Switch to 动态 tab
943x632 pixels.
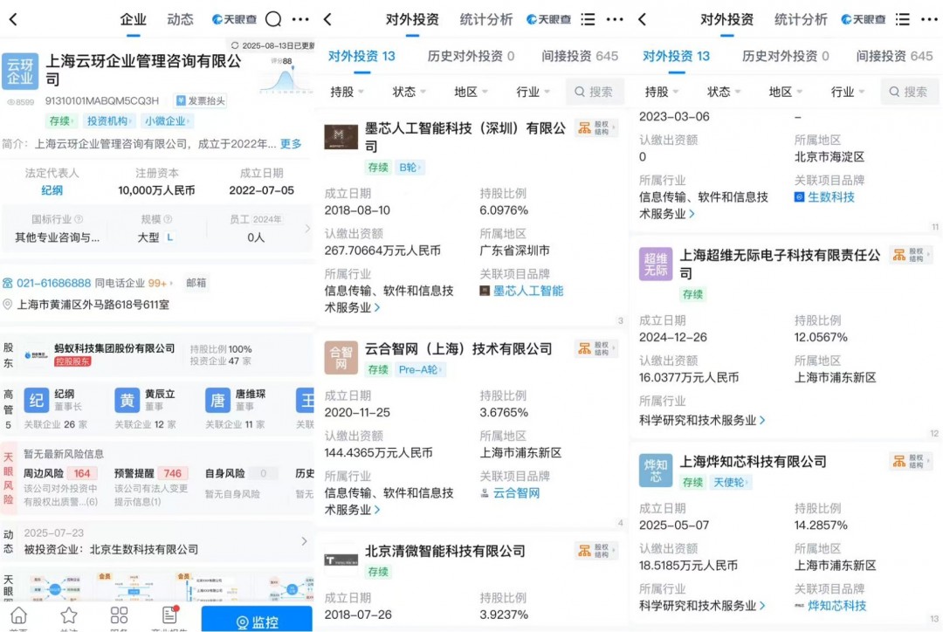(180, 19)
